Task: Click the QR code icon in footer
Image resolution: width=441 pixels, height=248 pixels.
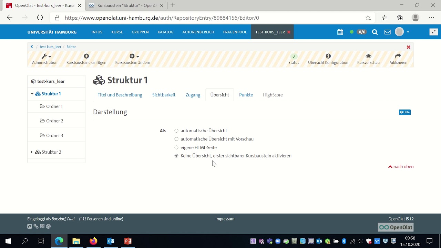Action: click(42, 226)
